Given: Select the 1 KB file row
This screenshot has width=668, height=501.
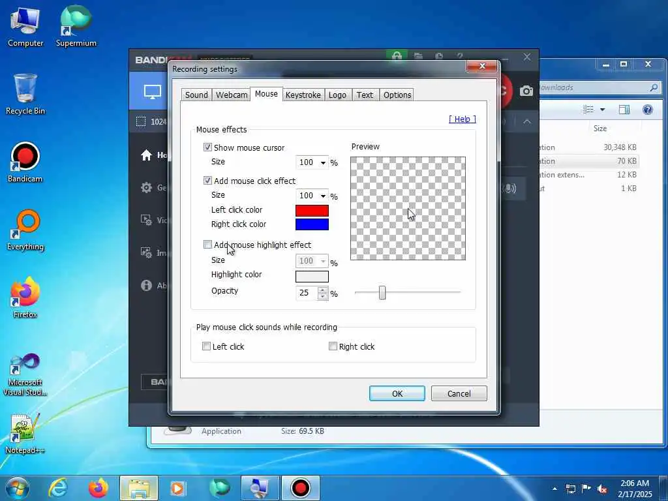Looking at the screenshot, I should [x=588, y=189].
